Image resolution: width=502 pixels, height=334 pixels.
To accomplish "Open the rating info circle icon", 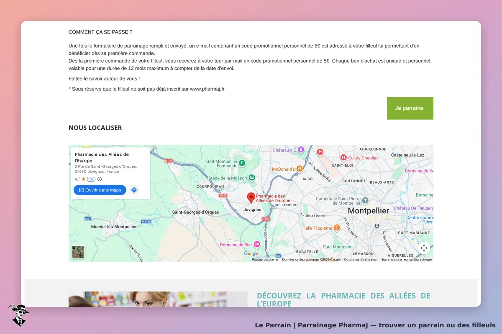I will [x=100, y=179].
